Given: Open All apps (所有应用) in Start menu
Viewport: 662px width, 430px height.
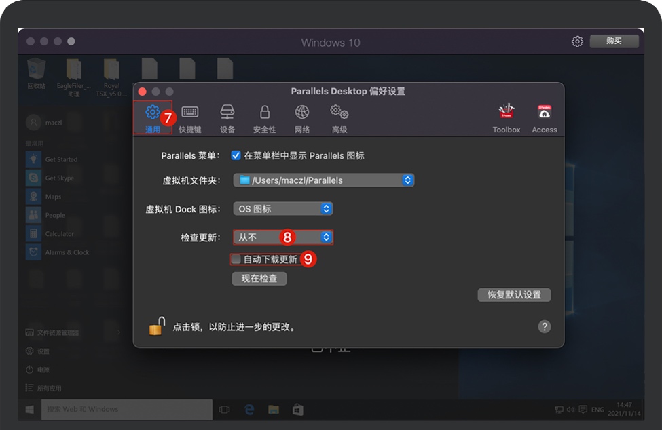Looking at the screenshot, I should (43, 388).
